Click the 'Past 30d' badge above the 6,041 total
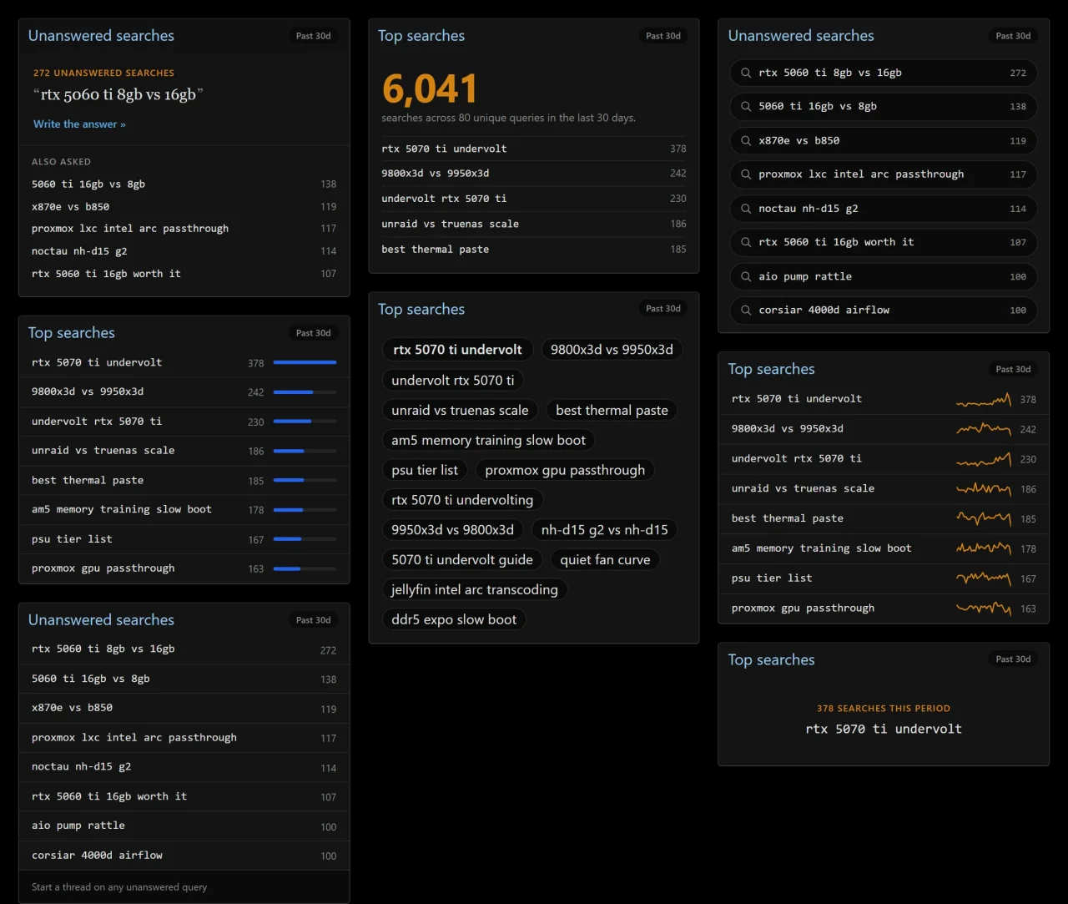Viewport: 1068px width, 904px height. click(663, 36)
